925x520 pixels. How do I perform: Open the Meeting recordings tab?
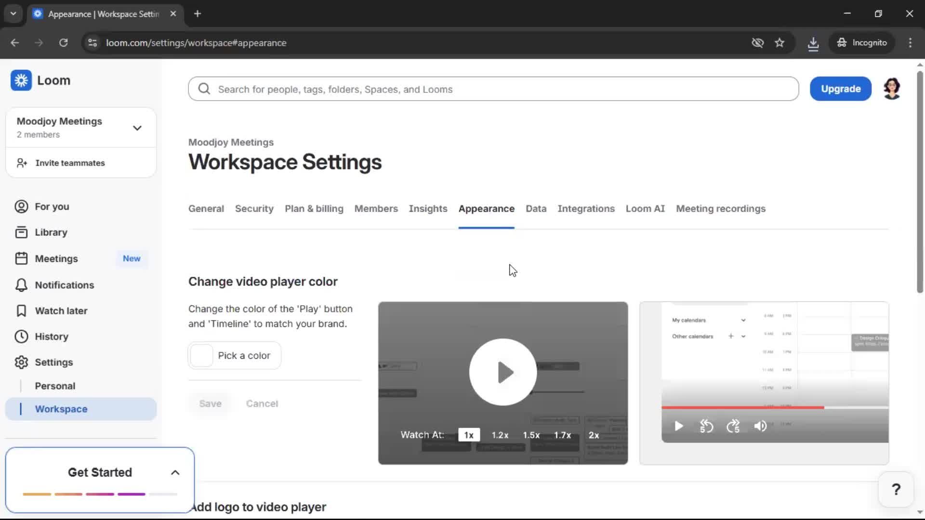click(x=720, y=208)
